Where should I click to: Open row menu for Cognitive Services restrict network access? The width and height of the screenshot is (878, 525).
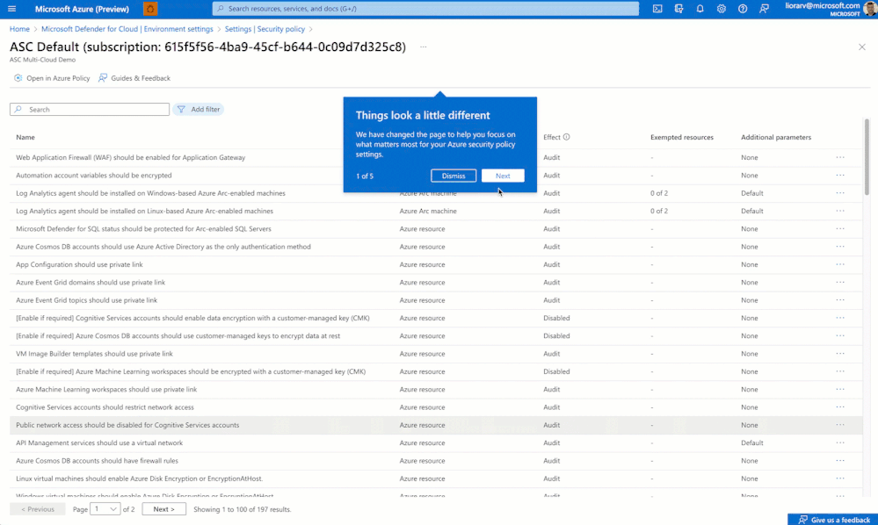[840, 407]
